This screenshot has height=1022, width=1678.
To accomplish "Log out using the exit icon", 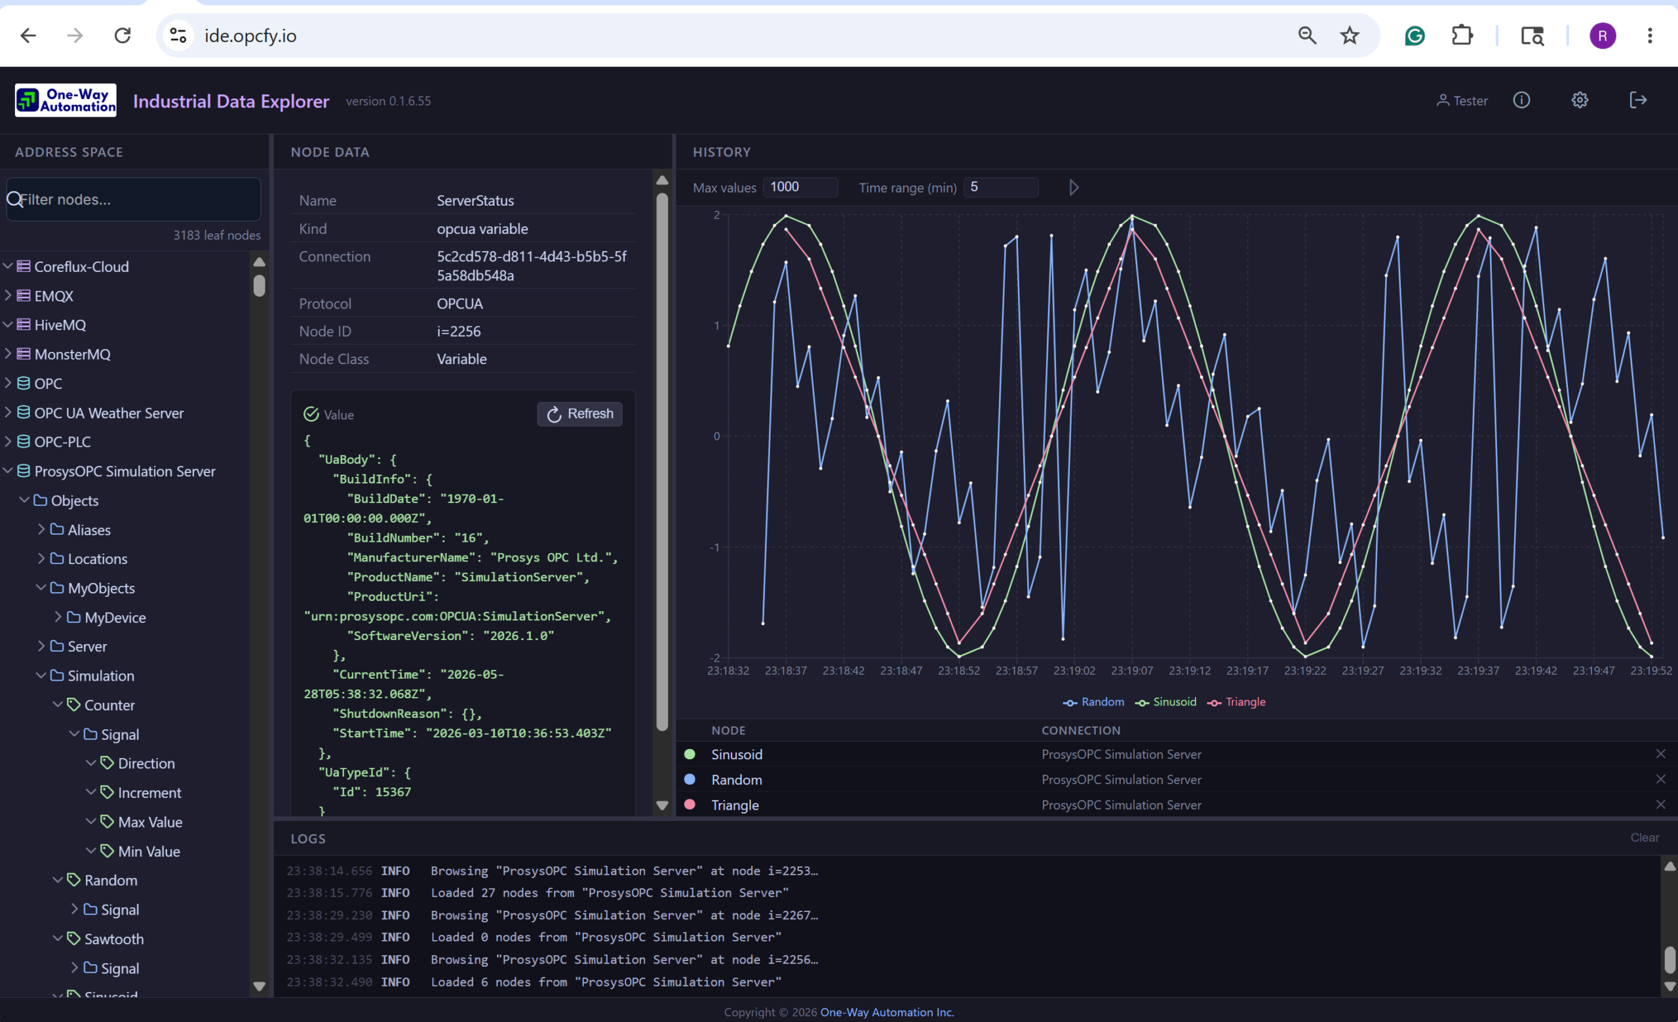I will point(1638,101).
